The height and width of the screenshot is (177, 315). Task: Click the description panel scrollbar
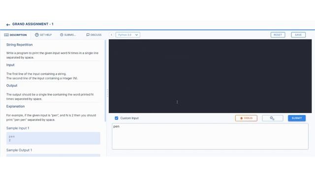[x=105, y=81]
